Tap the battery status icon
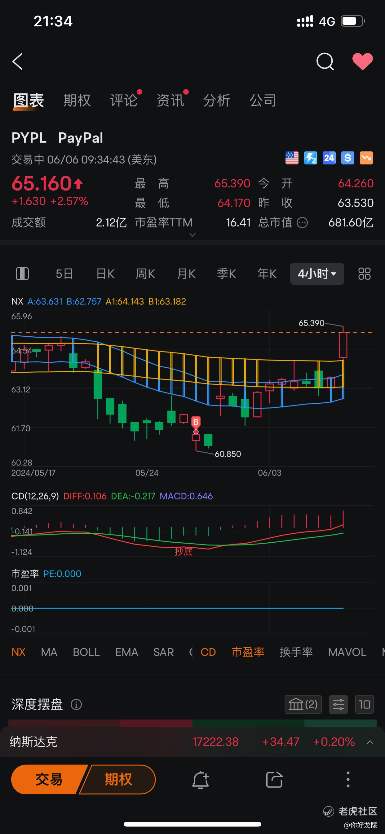Screen dimensions: 385x834 [353, 21]
